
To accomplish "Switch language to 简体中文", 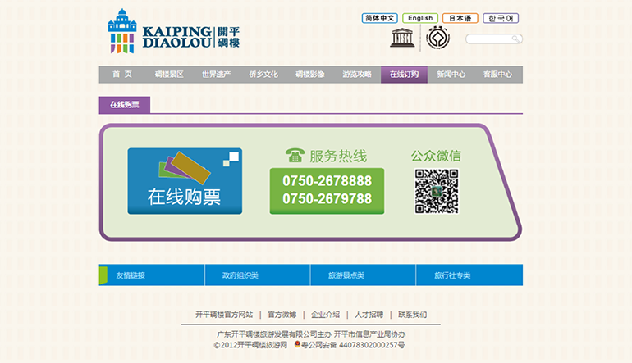I will click(x=380, y=18).
